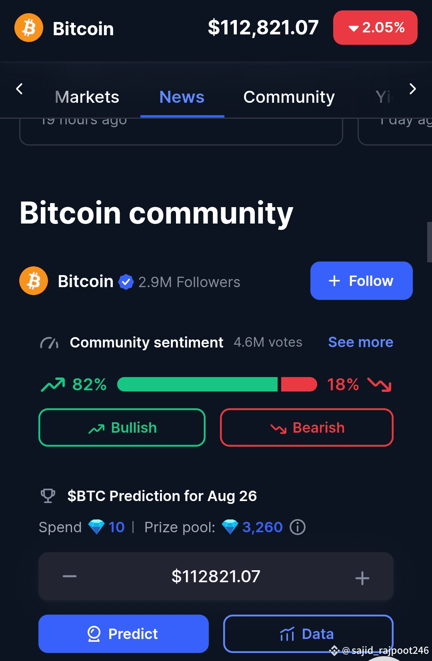The width and height of the screenshot is (432, 661).
Task: Vote Bullish on Bitcoin sentiment
Action: point(122,427)
